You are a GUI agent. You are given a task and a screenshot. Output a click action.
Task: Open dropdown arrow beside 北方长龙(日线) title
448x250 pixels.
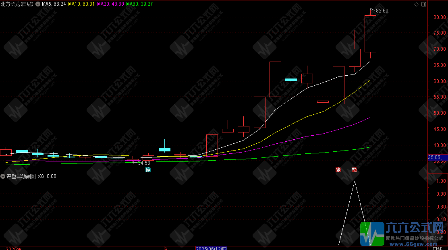pos(38,4)
